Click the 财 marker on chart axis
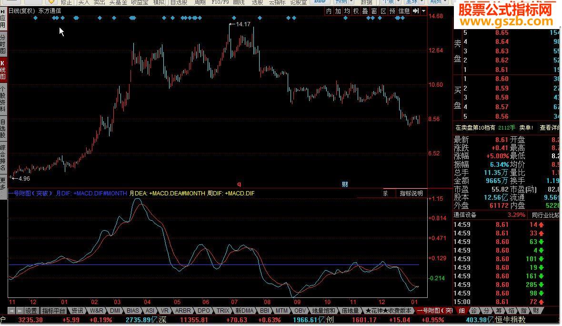 click(x=345, y=184)
